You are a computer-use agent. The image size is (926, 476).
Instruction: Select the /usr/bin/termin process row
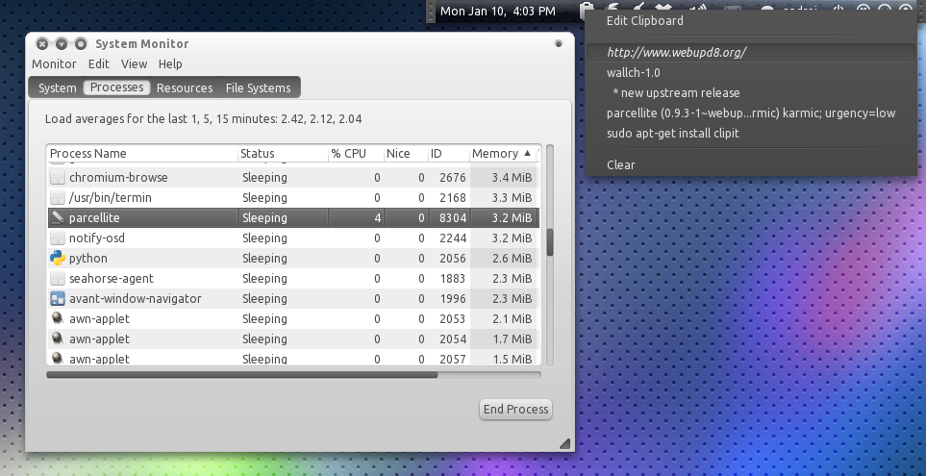pyautogui.click(x=293, y=198)
